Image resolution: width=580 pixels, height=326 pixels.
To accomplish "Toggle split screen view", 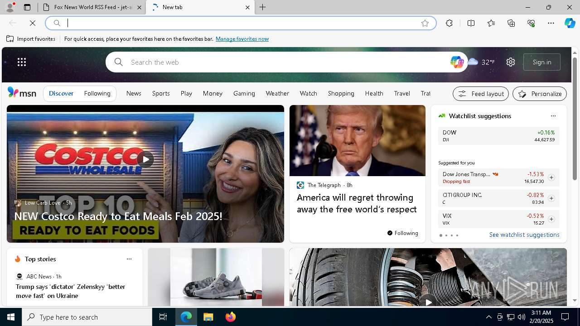I will [x=471, y=23].
